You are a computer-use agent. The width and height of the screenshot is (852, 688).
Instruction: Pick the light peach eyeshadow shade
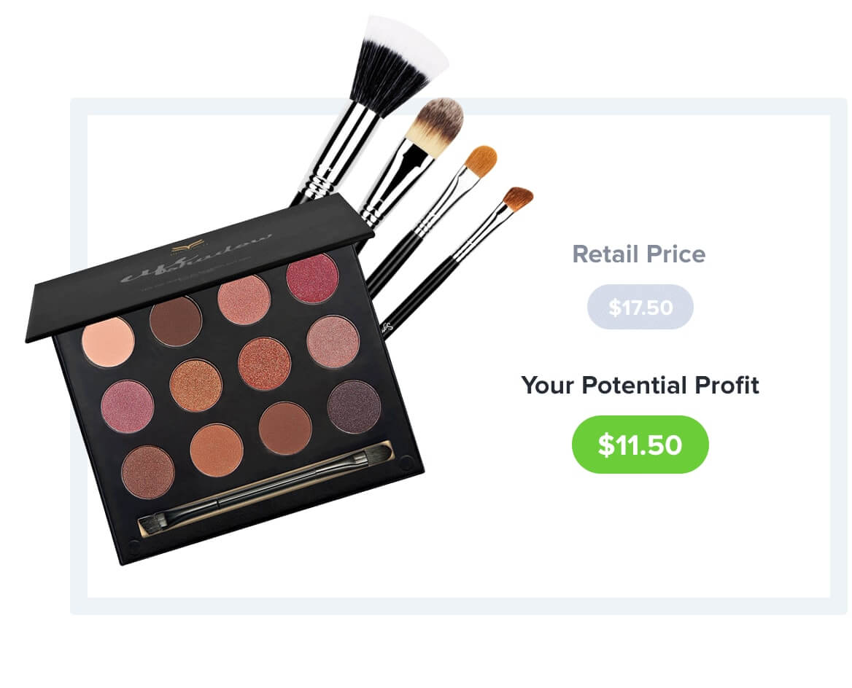click(108, 342)
